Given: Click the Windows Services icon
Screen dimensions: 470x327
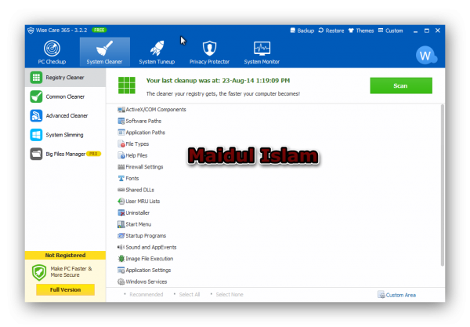Looking at the screenshot, I should point(121,282).
